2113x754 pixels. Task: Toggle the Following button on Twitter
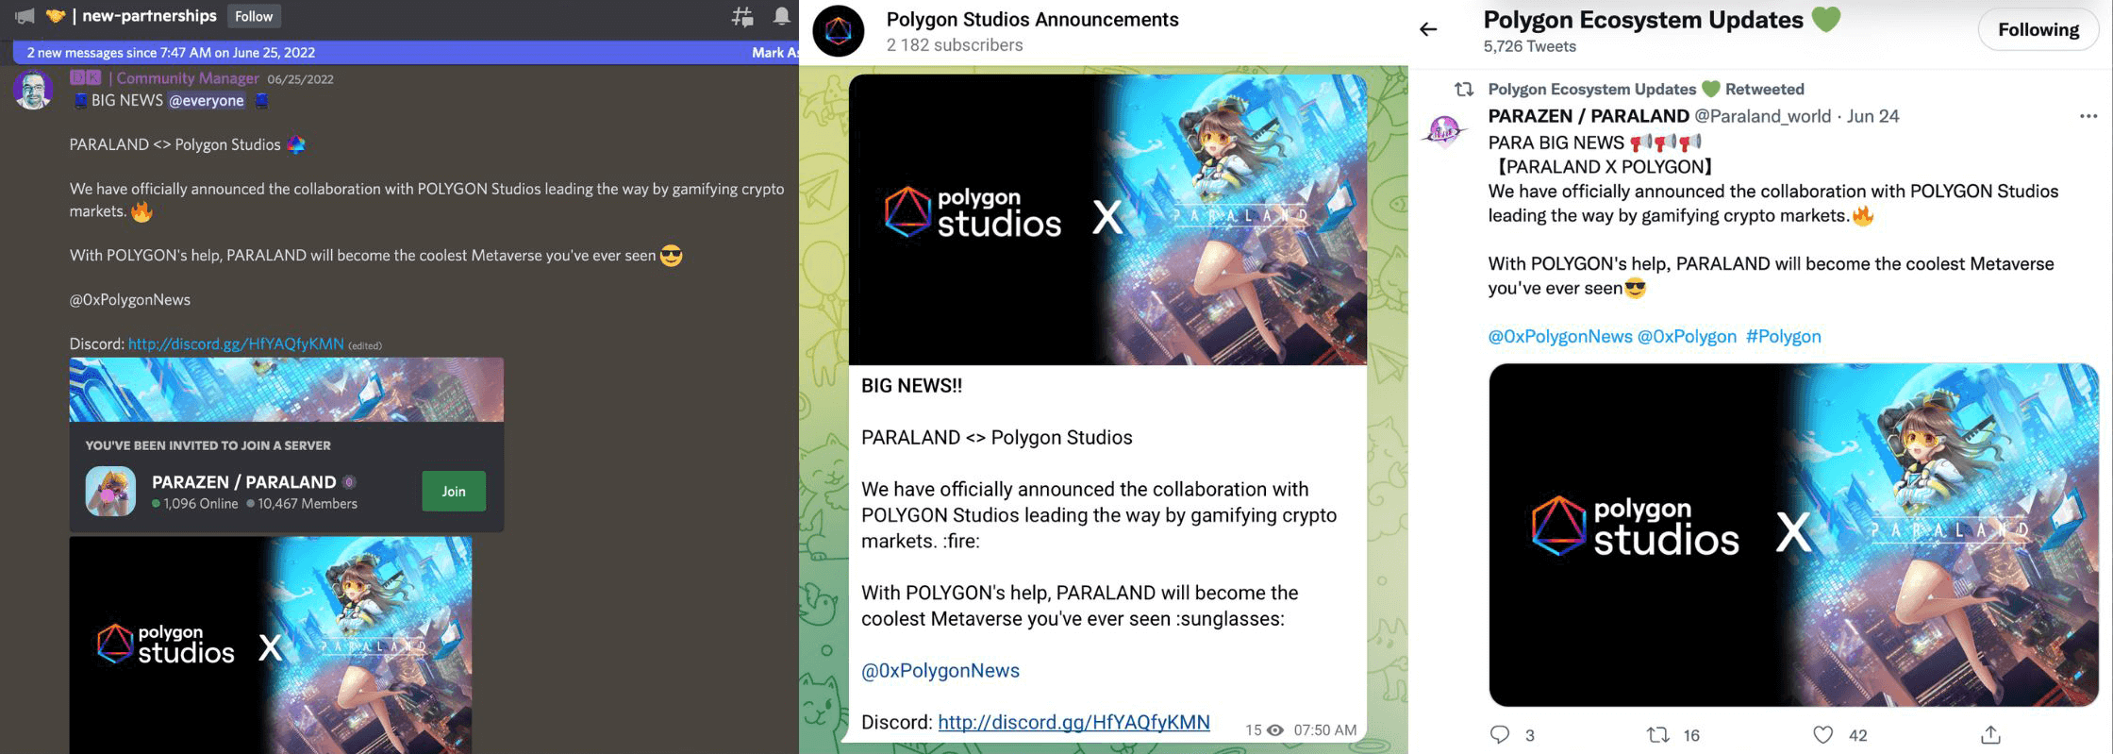pos(2038,30)
